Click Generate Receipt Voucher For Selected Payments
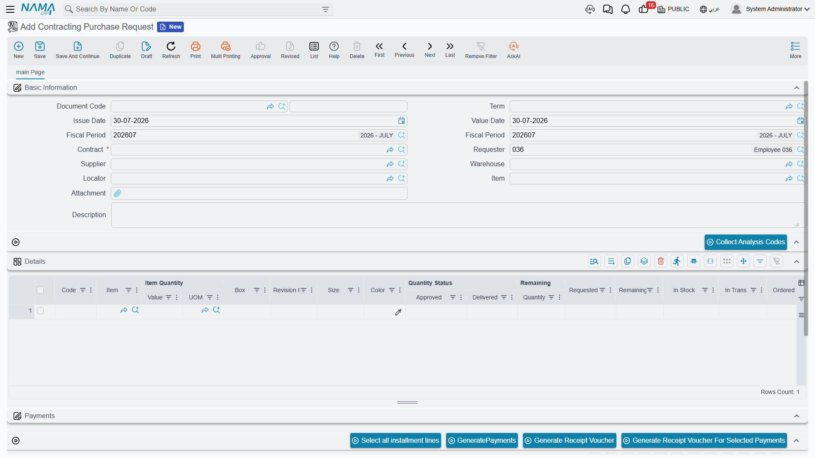 point(704,441)
